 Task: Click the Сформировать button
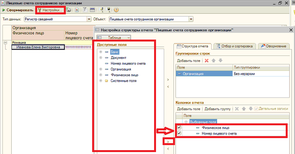pos(18,10)
